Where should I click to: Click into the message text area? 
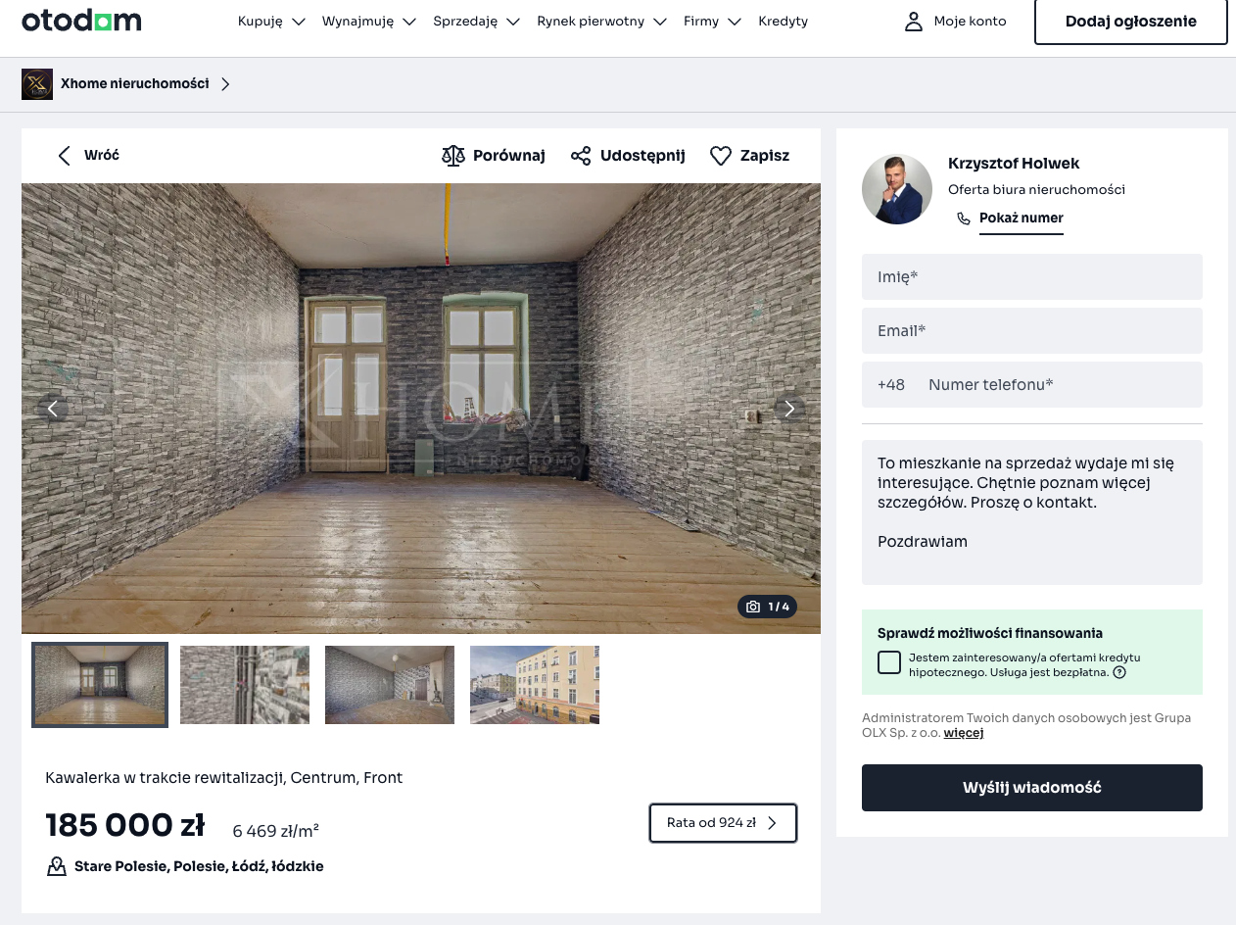[1032, 512]
